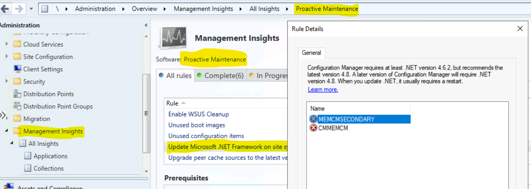Screen dimensions: 531x189
Task: Click the navigation pane vertical scrollbar
Action: (146, 112)
